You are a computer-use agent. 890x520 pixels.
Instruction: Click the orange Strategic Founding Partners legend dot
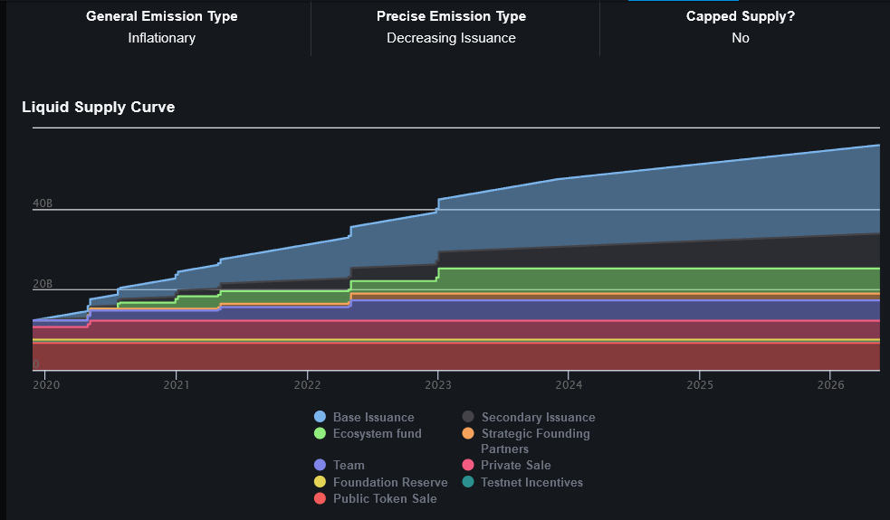point(468,433)
